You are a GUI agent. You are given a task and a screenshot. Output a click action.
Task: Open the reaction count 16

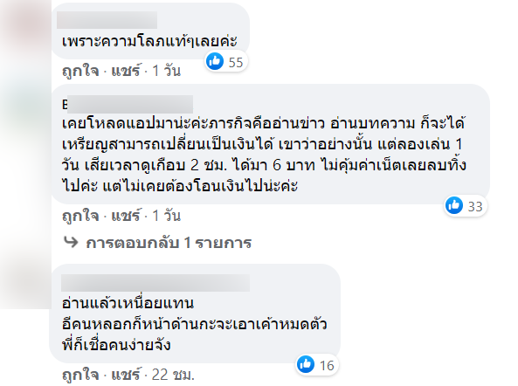coord(327,366)
